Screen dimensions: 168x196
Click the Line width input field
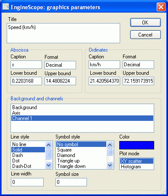pyautogui.click(x=27, y=182)
